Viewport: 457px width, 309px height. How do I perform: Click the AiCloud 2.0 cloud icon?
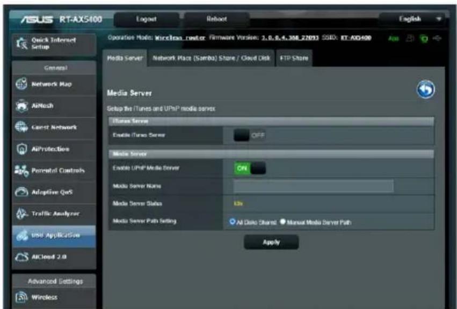pyautogui.click(x=21, y=257)
